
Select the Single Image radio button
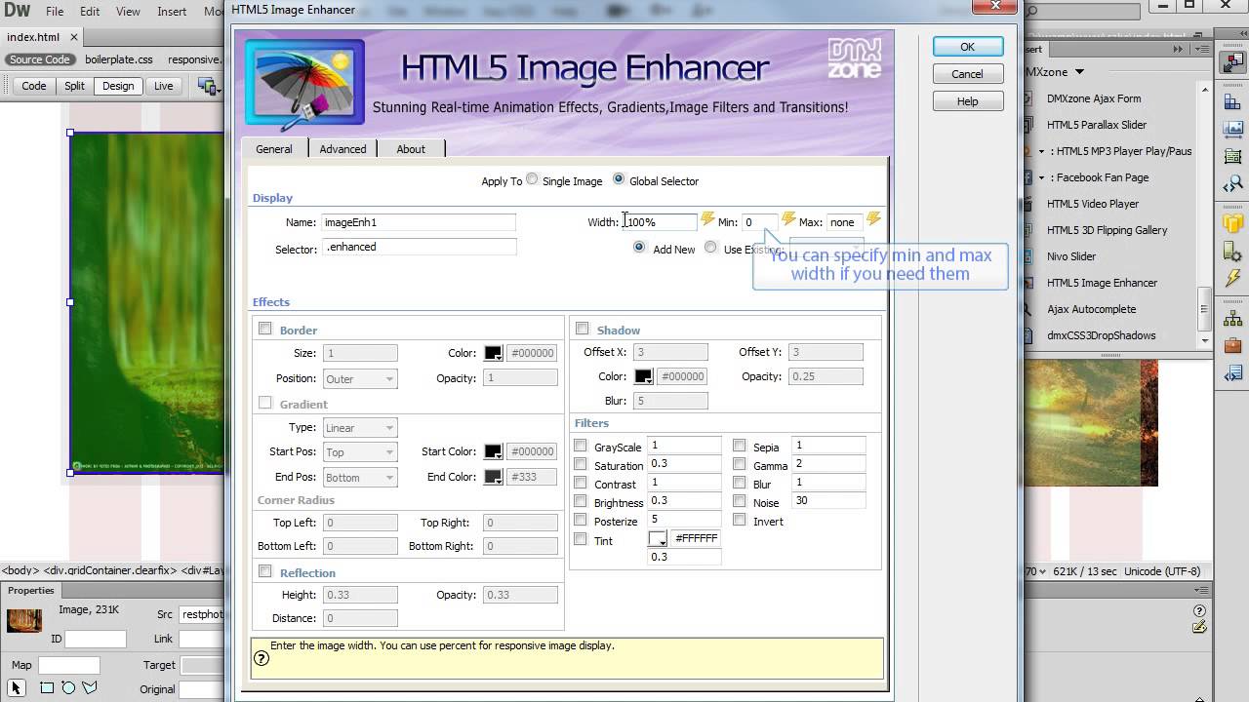[532, 179]
